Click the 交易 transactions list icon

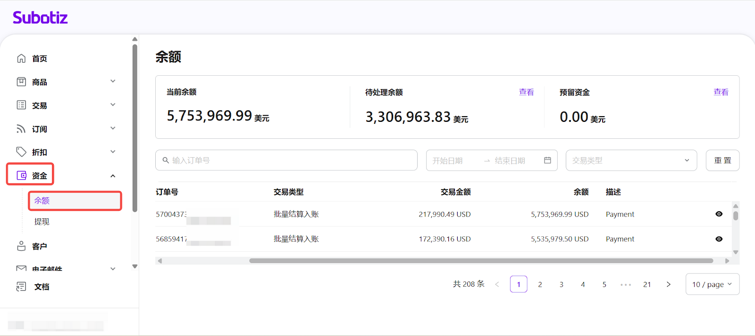21,105
